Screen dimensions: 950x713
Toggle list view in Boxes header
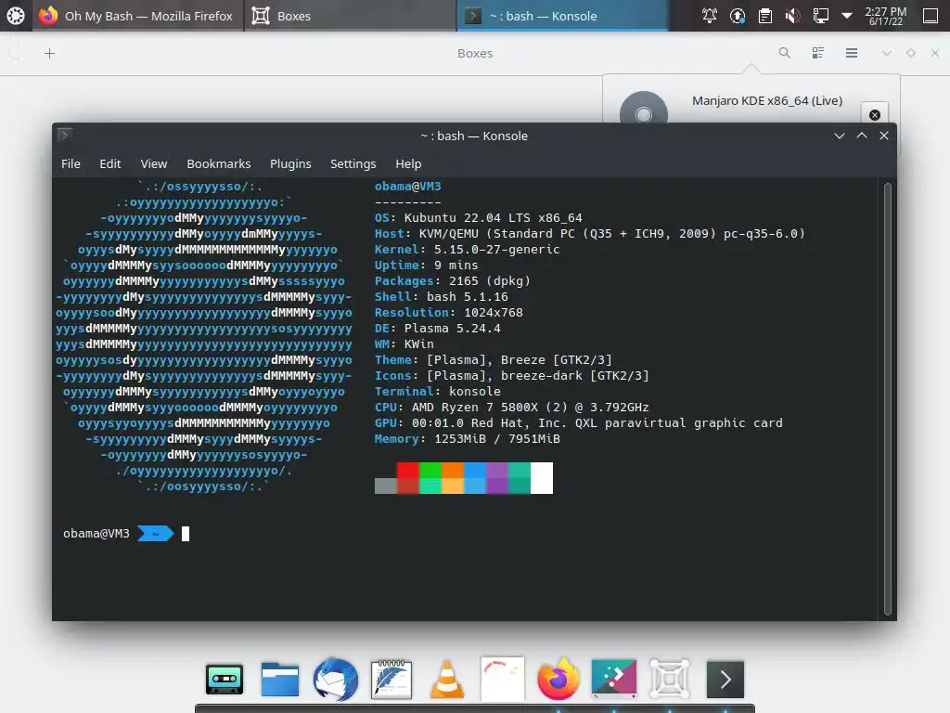point(818,53)
